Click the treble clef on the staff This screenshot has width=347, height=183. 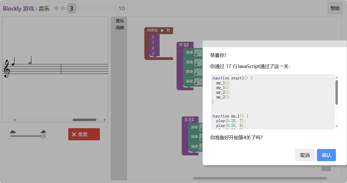click(6, 69)
